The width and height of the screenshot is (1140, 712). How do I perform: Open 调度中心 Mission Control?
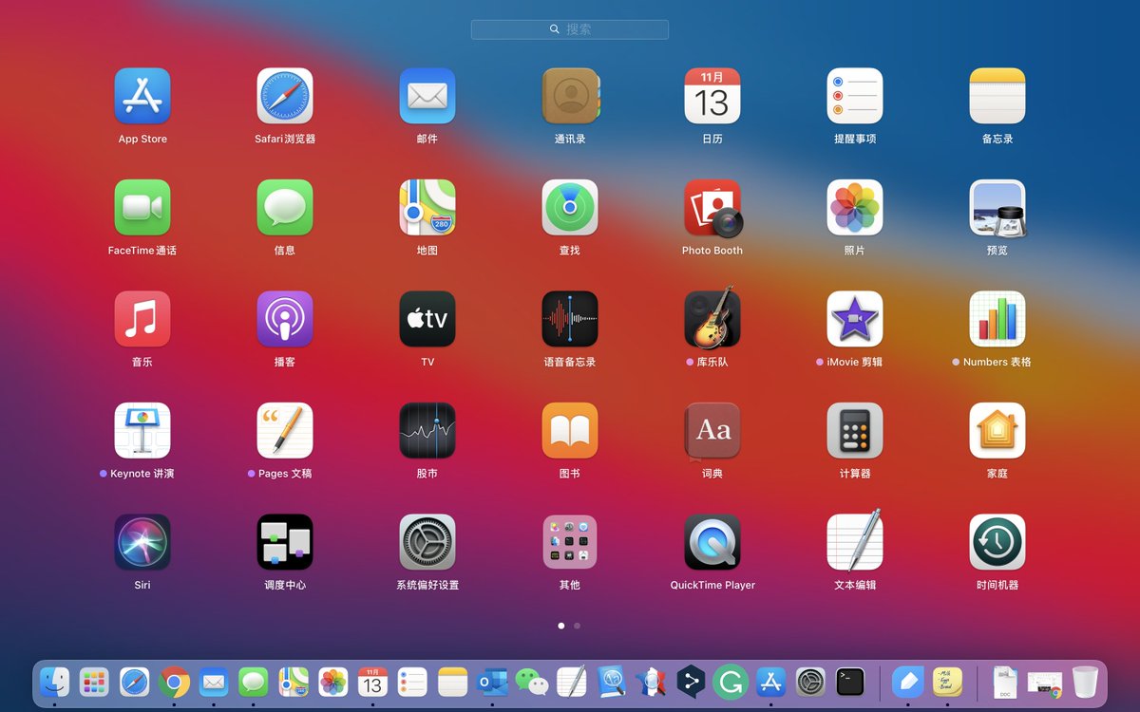coord(285,542)
